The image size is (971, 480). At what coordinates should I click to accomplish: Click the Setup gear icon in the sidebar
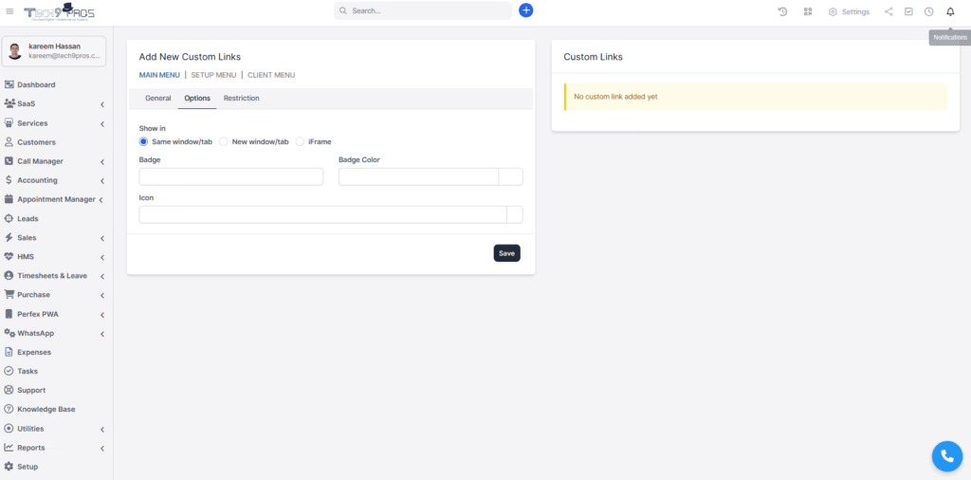pos(9,467)
